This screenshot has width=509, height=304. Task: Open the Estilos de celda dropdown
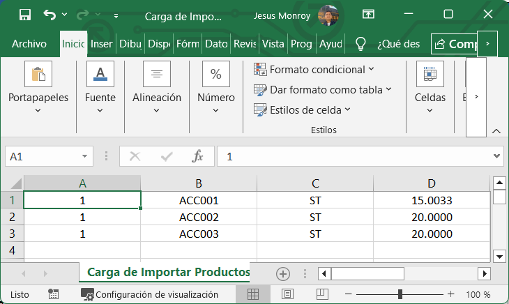pyautogui.click(x=303, y=109)
